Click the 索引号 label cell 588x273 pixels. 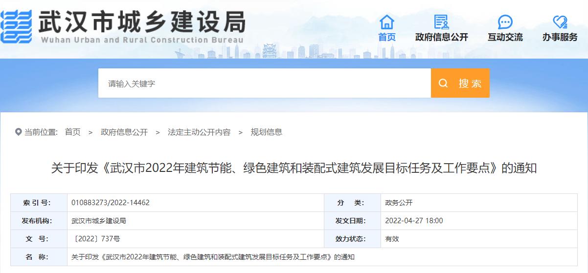click(39, 203)
